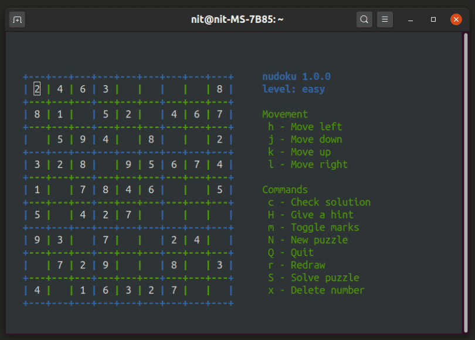Viewport: 475px width, 340px height.
Task: Click 'Q - Quit' command
Action: pos(291,253)
